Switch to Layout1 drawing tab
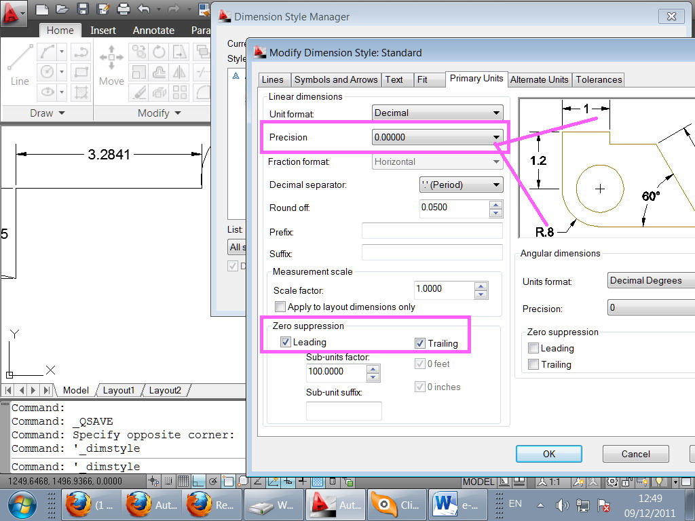 [x=118, y=390]
